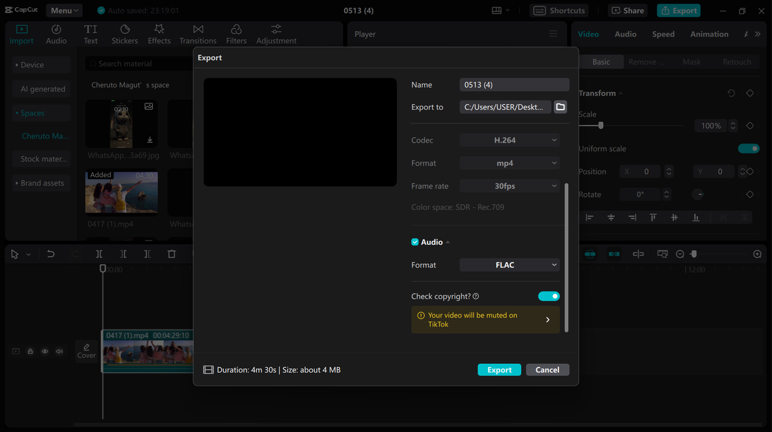Click the Name input field showing 0513 (4)

point(514,85)
